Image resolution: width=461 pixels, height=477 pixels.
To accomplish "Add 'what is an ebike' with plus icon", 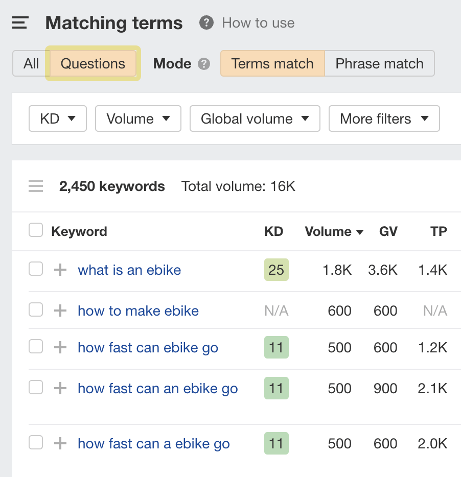I will click(x=60, y=270).
